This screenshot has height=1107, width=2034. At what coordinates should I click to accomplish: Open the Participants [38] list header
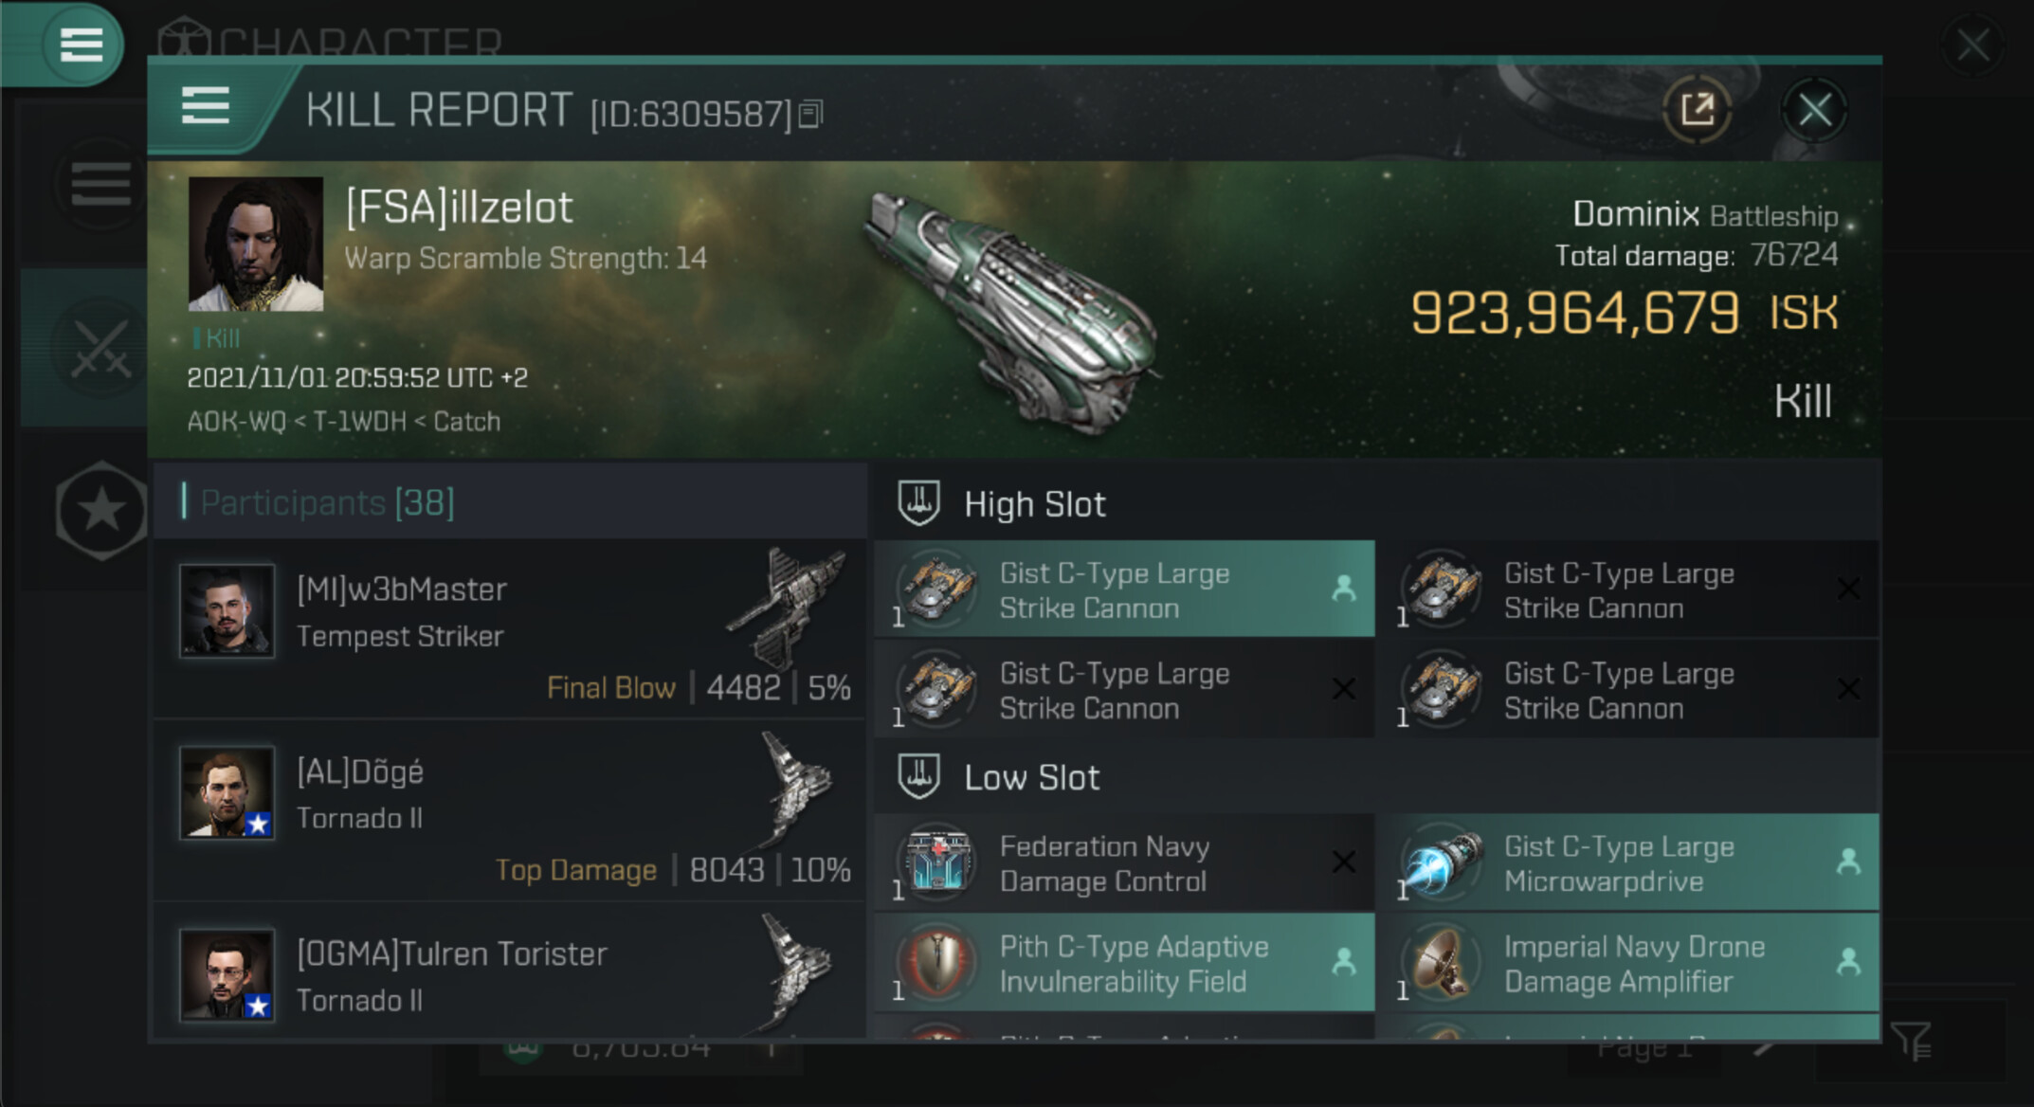pyautogui.click(x=327, y=502)
